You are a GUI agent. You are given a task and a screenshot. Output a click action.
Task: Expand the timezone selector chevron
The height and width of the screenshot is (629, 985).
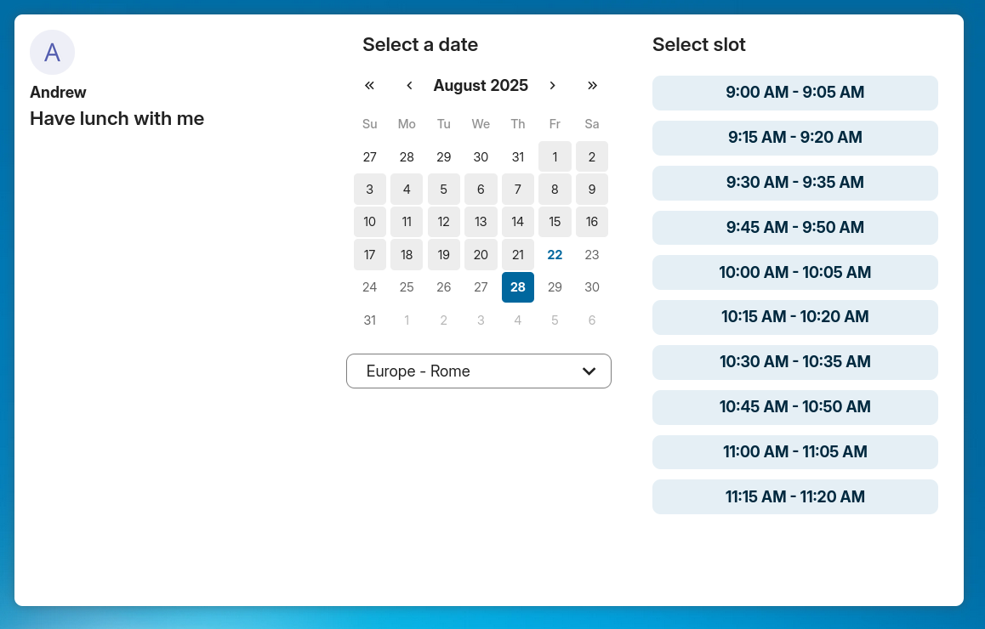point(588,371)
